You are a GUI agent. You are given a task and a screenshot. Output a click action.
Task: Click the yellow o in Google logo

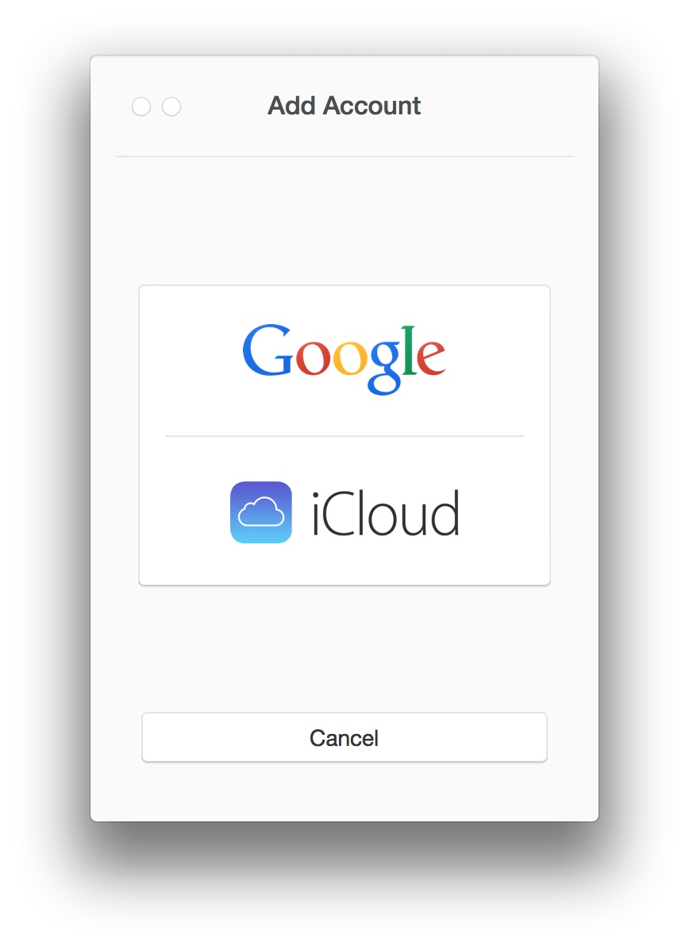(x=350, y=358)
